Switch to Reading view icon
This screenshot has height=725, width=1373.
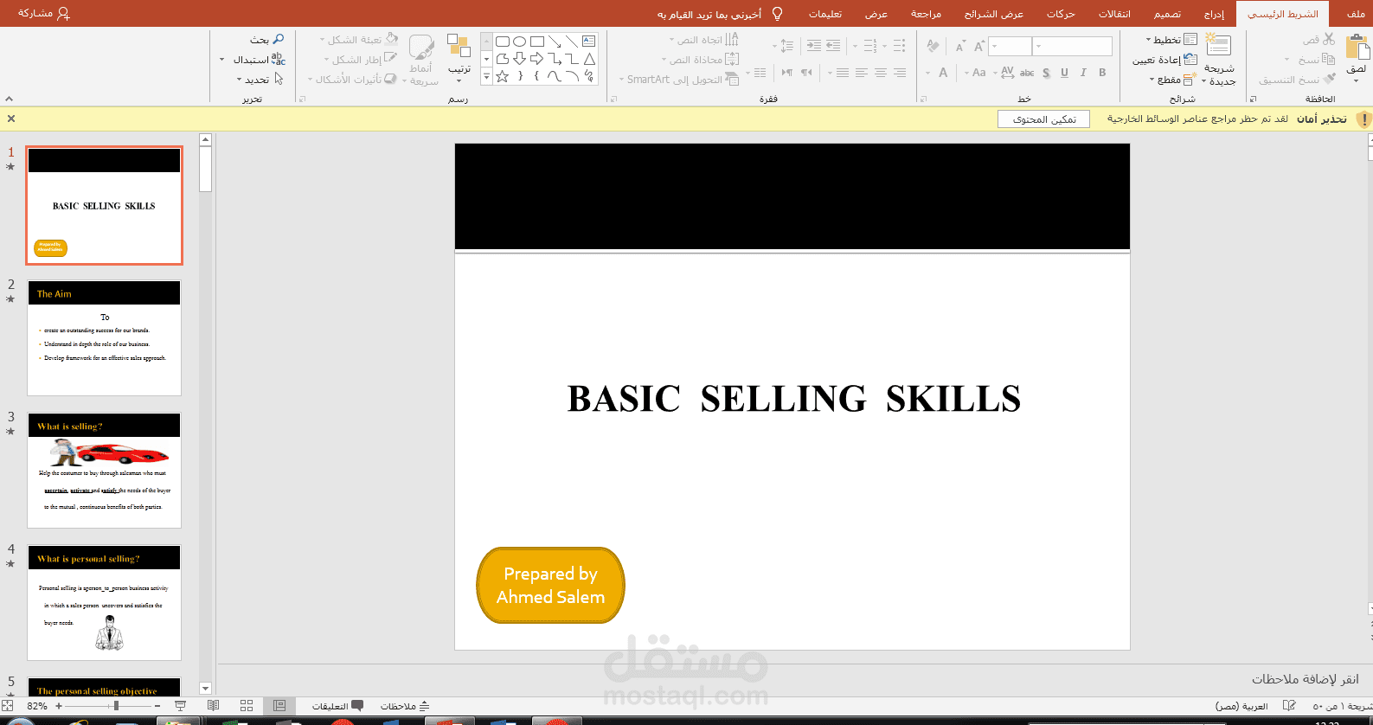coord(214,706)
